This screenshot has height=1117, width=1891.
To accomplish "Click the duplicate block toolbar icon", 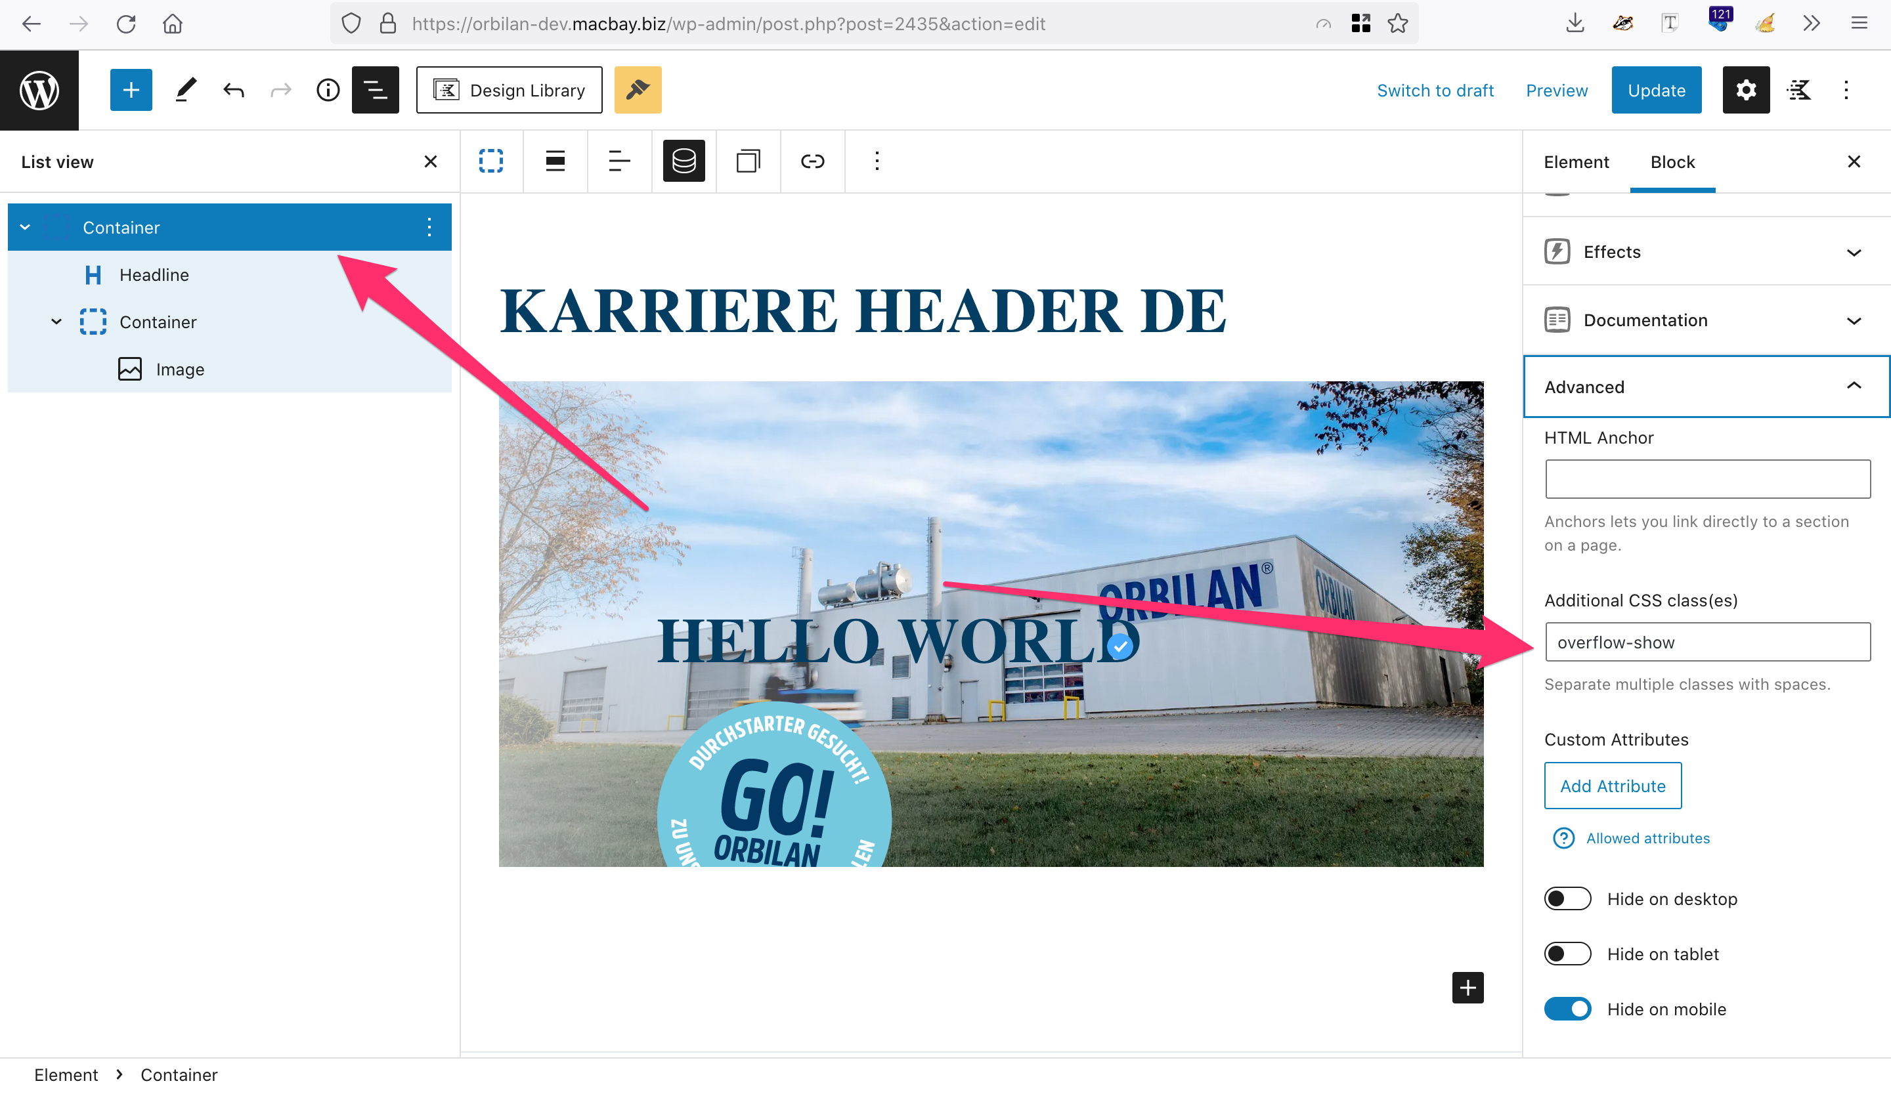I will (x=748, y=161).
